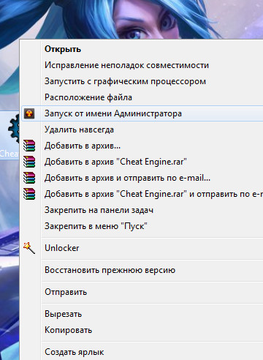
Task: Choose Копировать
Action: point(68,330)
